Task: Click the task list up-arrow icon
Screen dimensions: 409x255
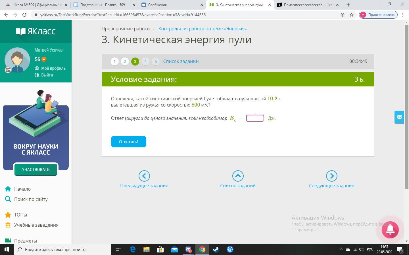Action: 238,176
